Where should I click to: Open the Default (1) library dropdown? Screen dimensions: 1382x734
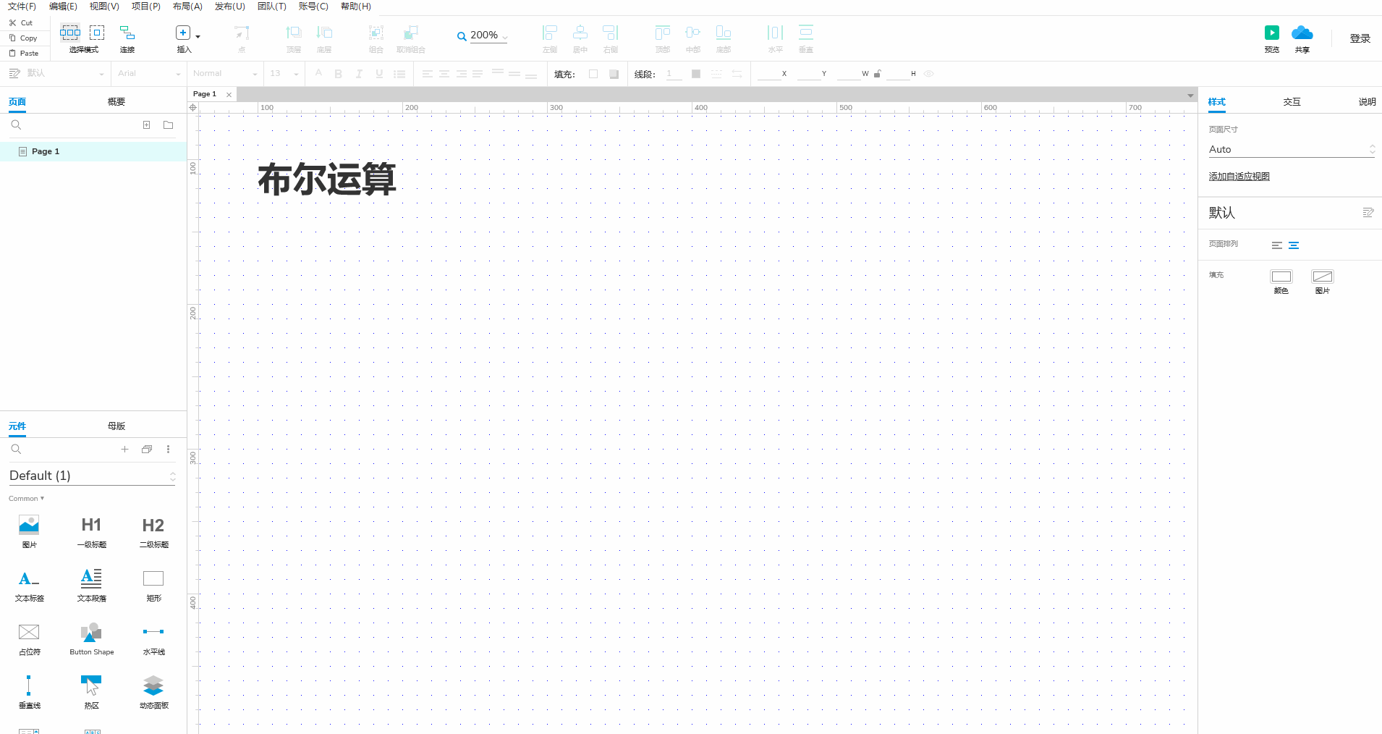[92, 476]
